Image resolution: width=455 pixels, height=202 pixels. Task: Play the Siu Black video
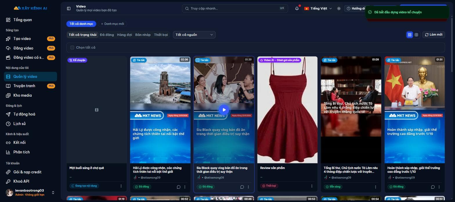(224, 110)
